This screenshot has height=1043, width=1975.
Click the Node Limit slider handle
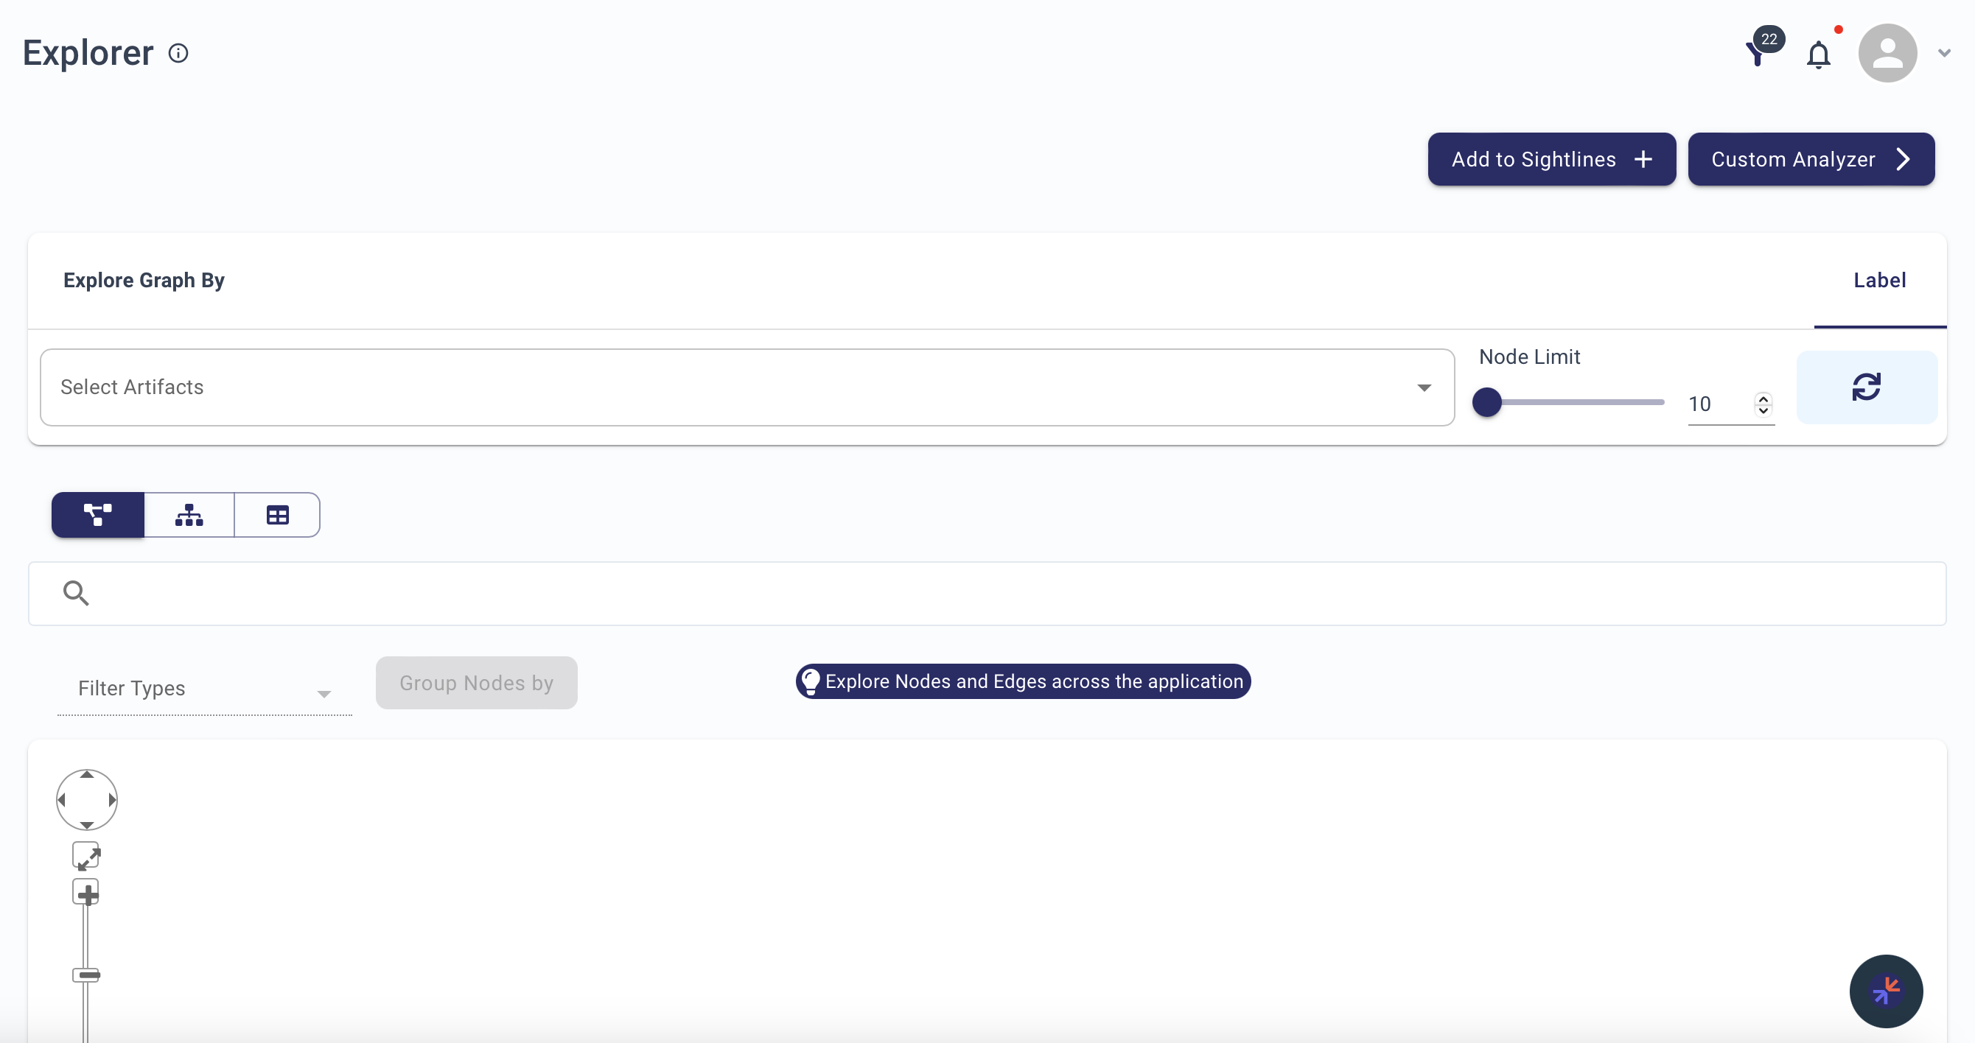(1487, 402)
